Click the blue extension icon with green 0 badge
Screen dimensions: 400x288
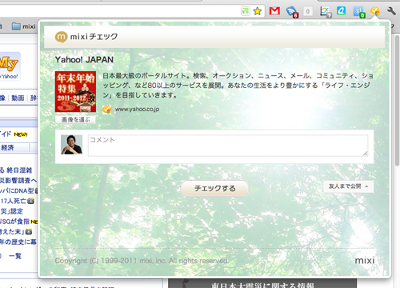[x=359, y=12]
